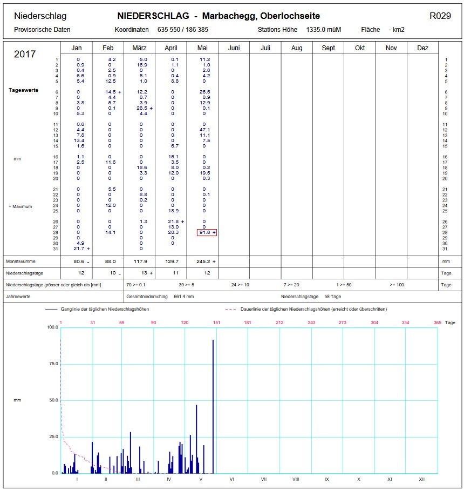
Task: Click the Provisorische Daten label
Action: pyautogui.click(x=42, y=30)
